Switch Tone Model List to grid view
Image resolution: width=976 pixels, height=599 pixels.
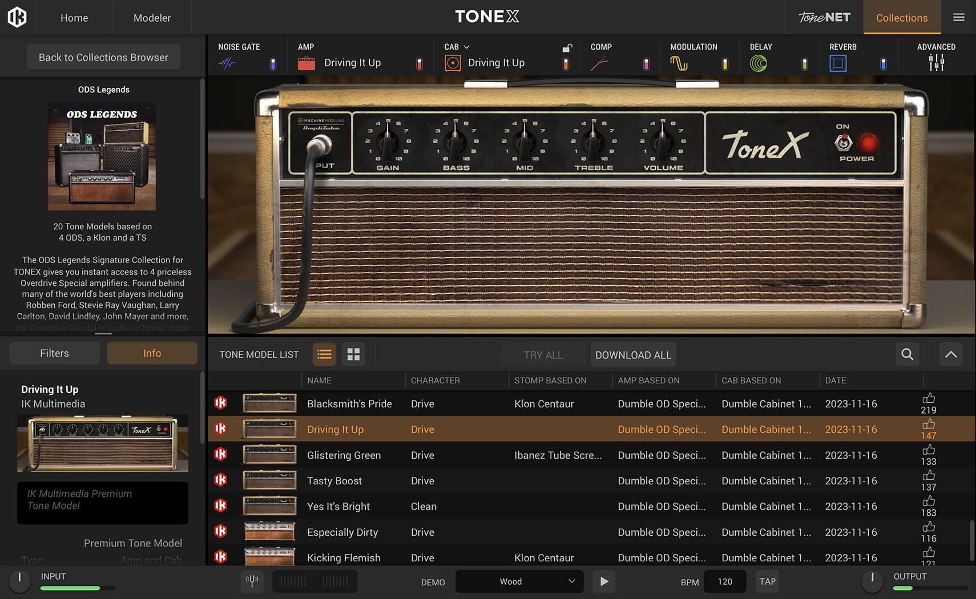pos(353,354)
